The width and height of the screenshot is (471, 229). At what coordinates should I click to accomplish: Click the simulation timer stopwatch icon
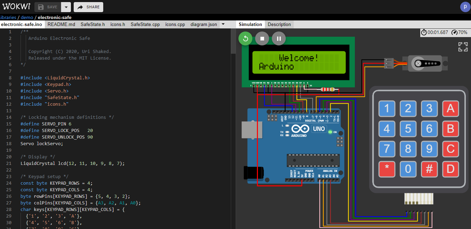point(424,32)
